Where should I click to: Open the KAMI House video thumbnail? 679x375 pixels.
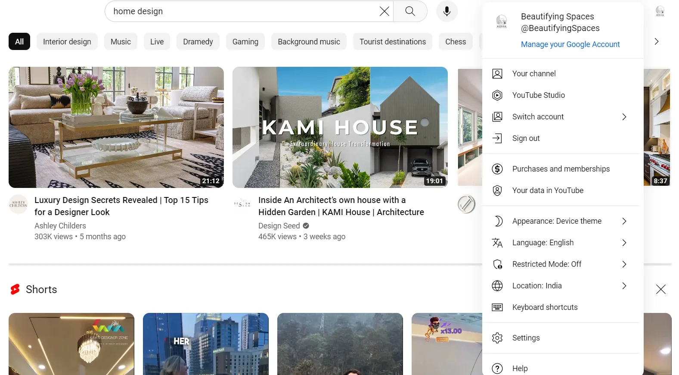(x=340, y=127)
